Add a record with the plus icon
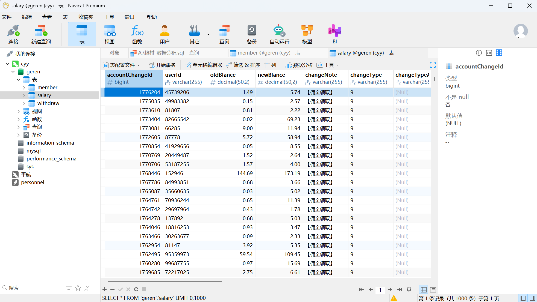The height and width of the screenshot is (302, 537). coord(104,289)
